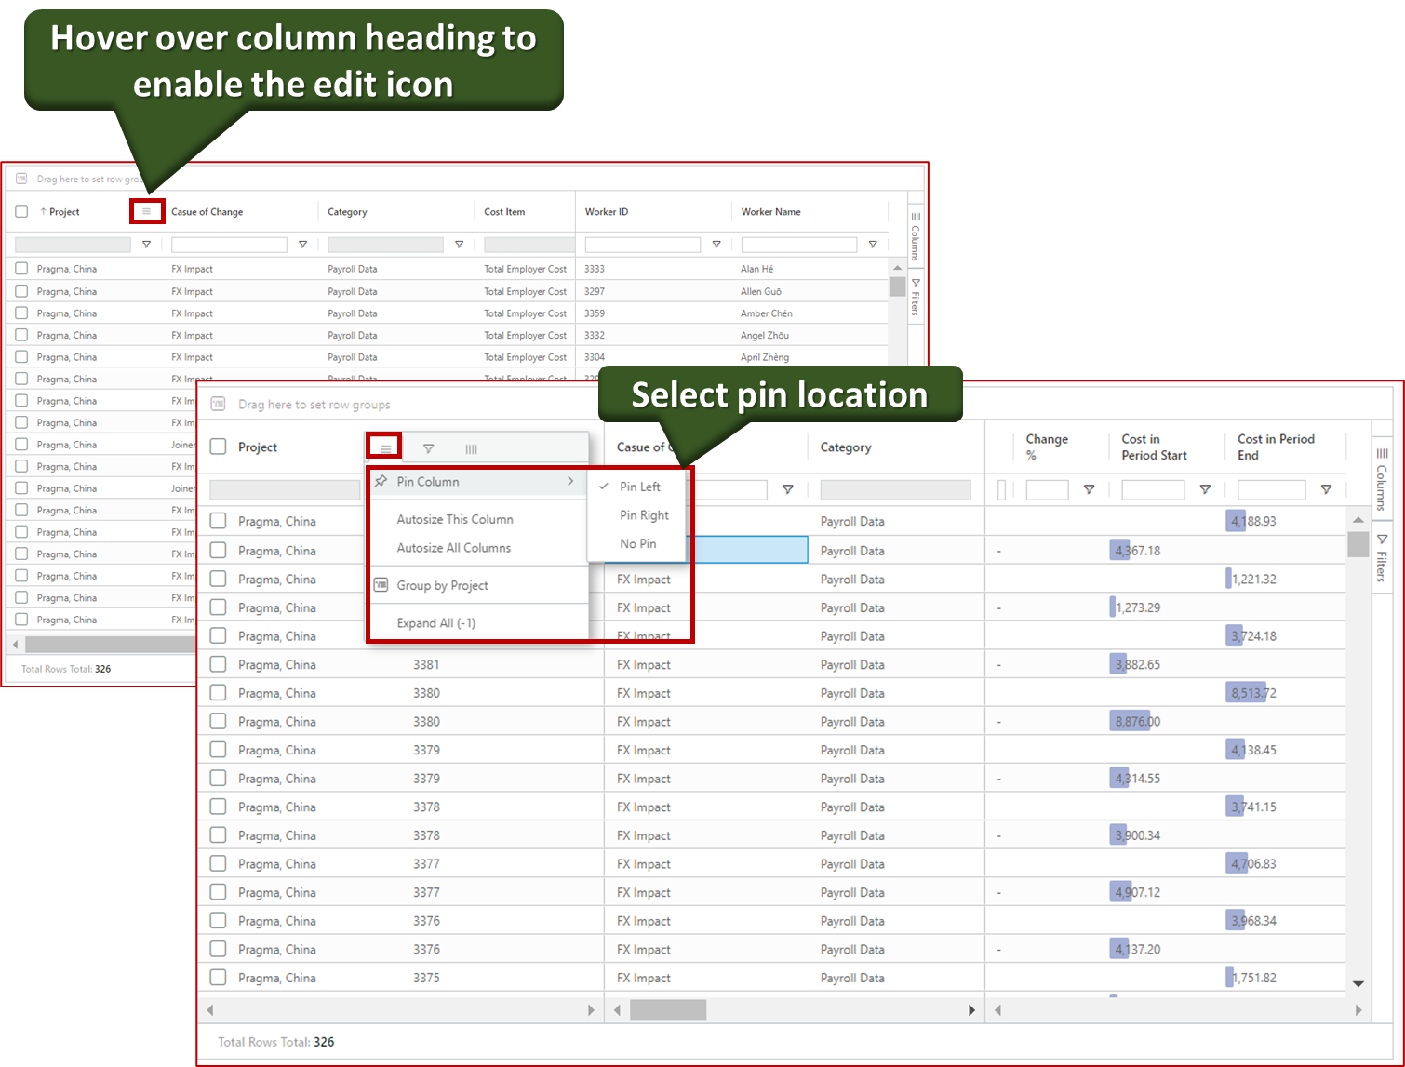Click filter funnel under Cost in Period Start
The width and height of the screenshot is (1405, 1067).
pyautogui.click(x=1205, y=489)
